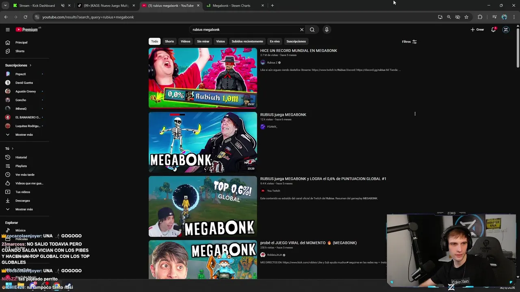The image size is (520, 292).
Task: Open Shorts in the sidebar
Action: 24,51
